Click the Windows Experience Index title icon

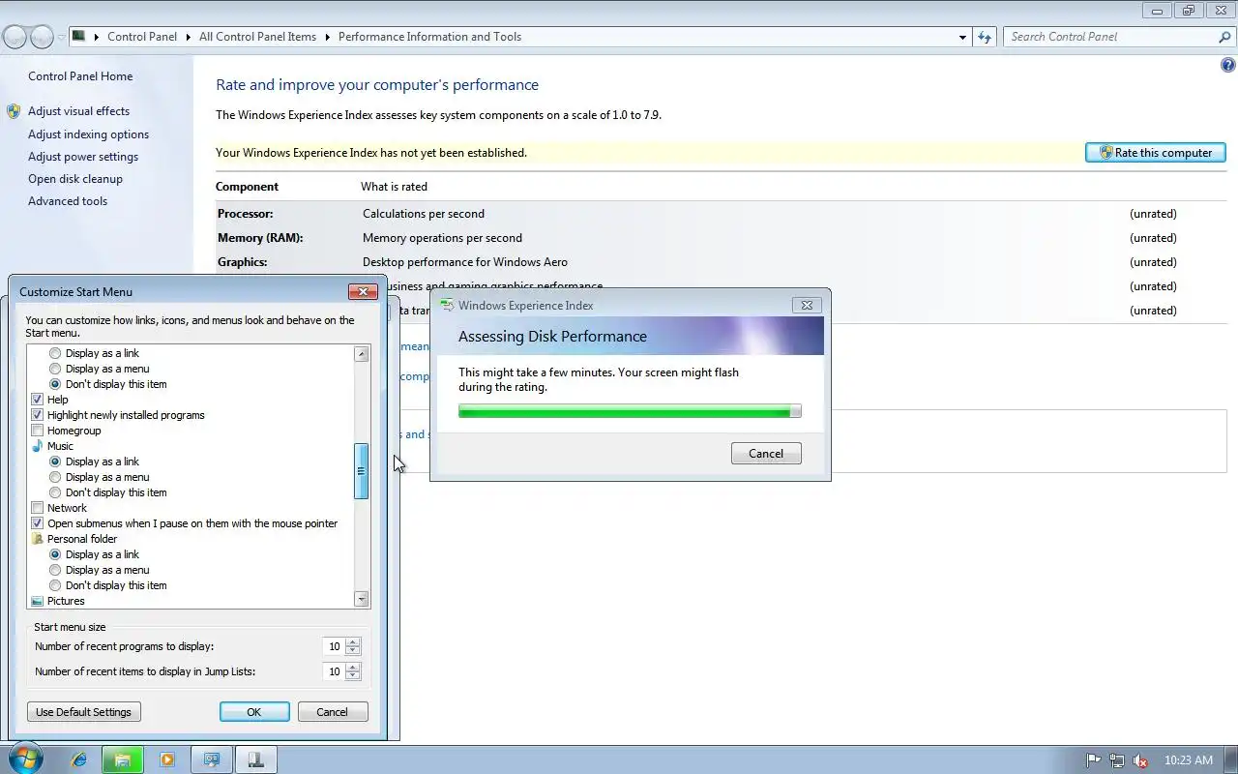(x=446, y=305)
